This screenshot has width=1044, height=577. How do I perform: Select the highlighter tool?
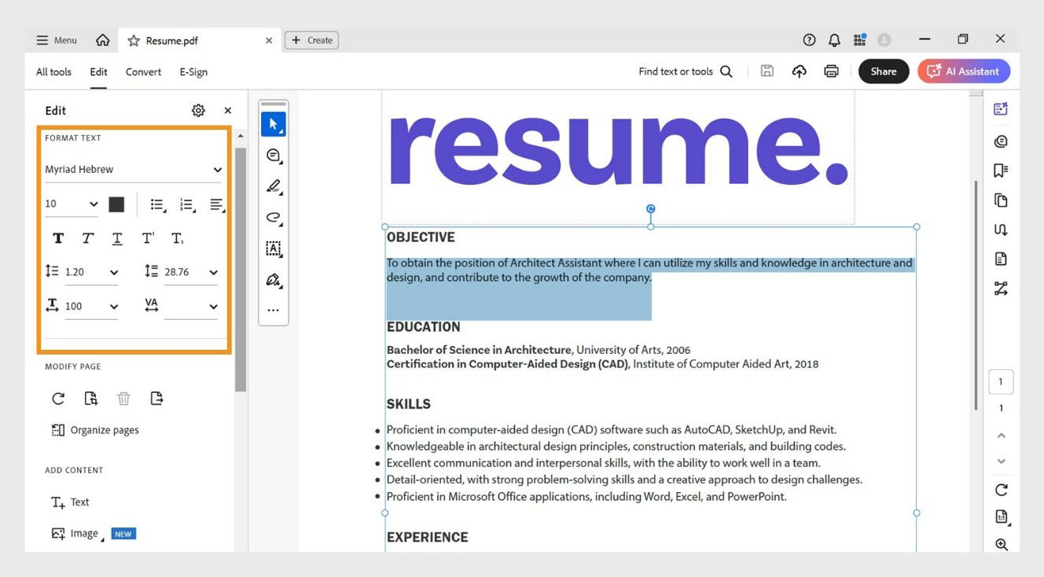[273, 186]
